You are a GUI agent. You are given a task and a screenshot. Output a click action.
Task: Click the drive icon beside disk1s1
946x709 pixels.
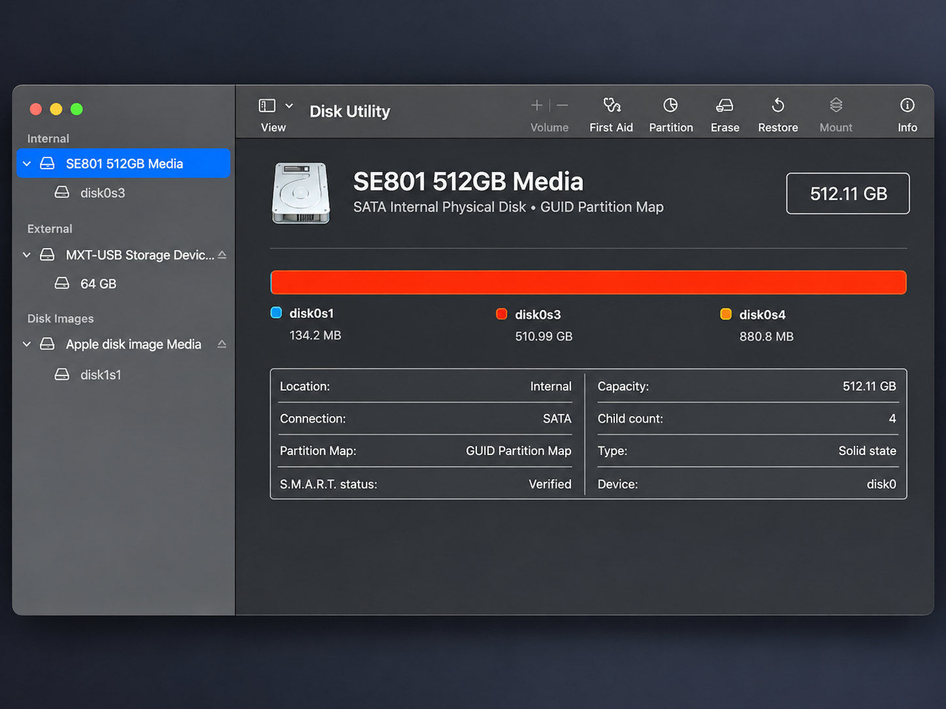click(62, 374)
